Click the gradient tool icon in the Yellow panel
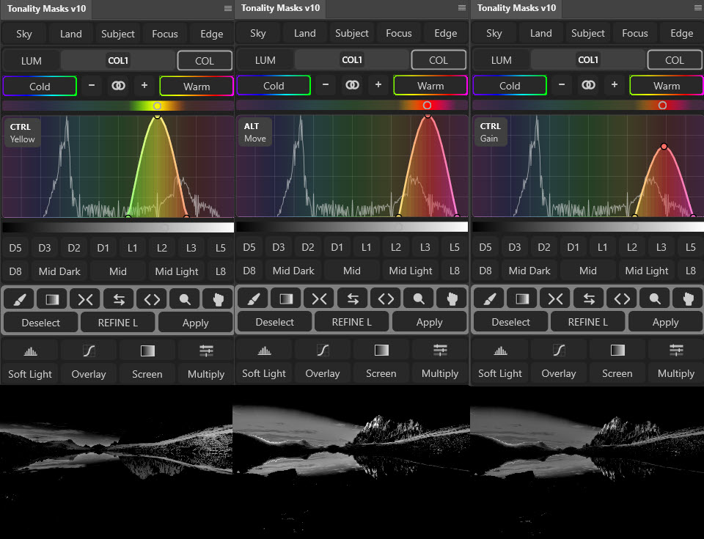The width and height of the screenshot is (704, 539). [52, 299]
